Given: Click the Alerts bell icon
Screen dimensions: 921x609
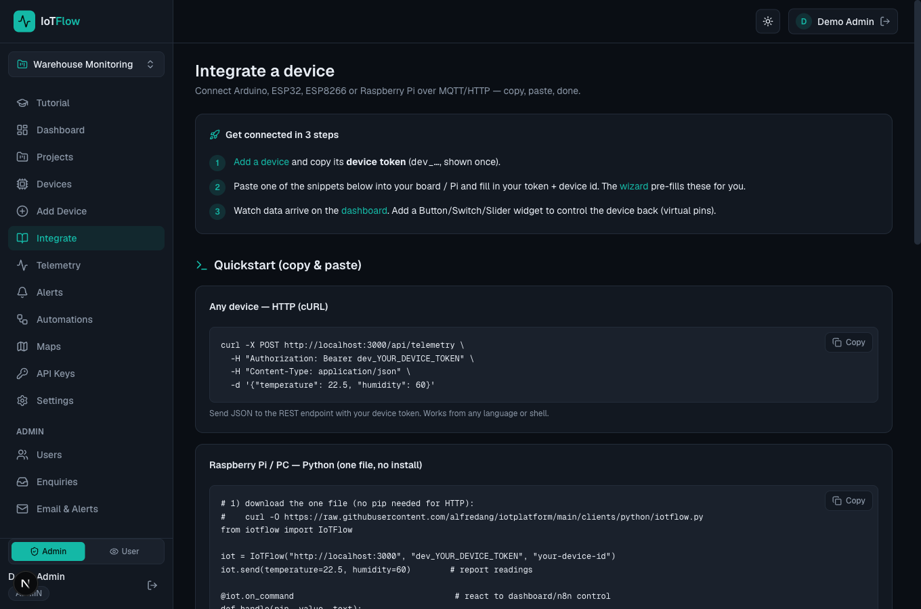Looking at the screenshot, I should tap(22, 292).
